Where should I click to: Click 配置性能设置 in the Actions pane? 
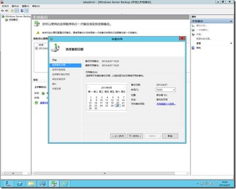click(x=204, y=38)
